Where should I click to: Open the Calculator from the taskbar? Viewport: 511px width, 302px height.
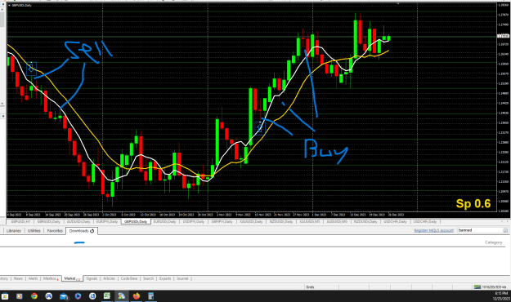pos(150,296)
